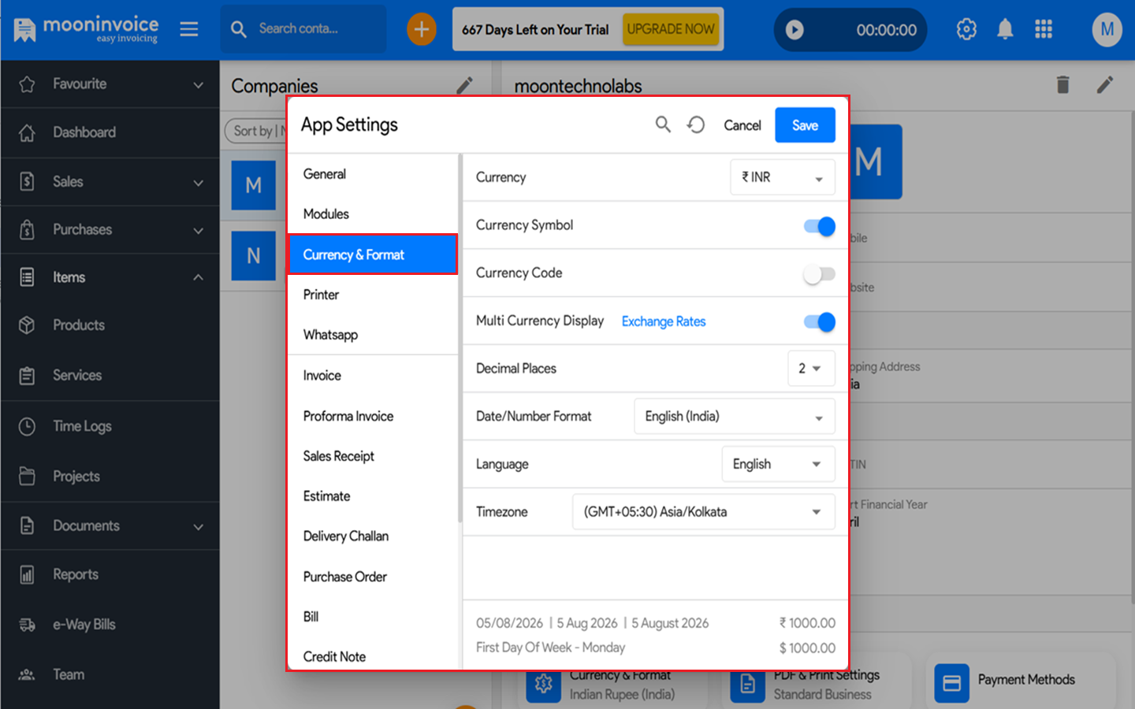Select the Bill settings tab

[x=373, y=617]
